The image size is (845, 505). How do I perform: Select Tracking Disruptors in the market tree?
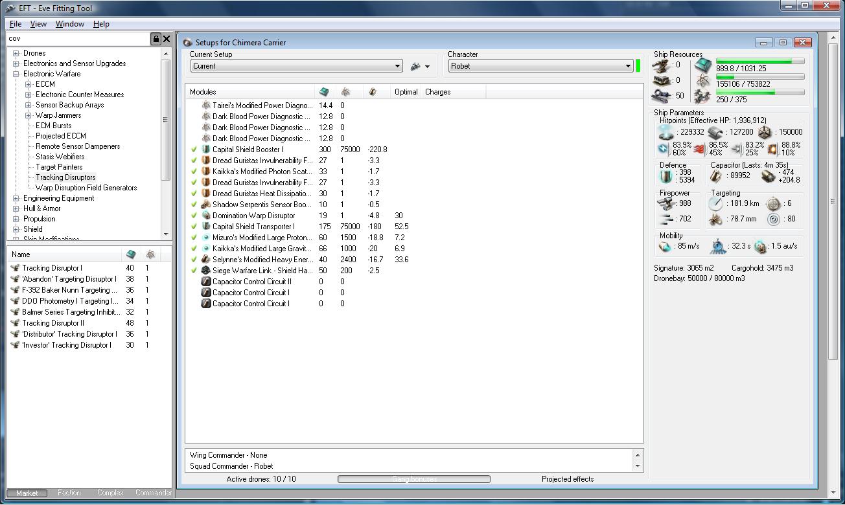point(65,177)
